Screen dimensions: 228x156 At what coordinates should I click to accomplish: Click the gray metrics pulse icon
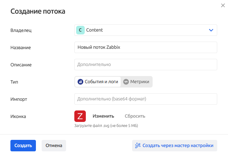[126, 82]
